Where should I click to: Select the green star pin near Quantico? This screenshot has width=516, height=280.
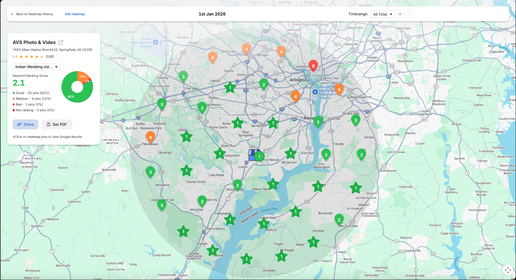coord(212,250)
